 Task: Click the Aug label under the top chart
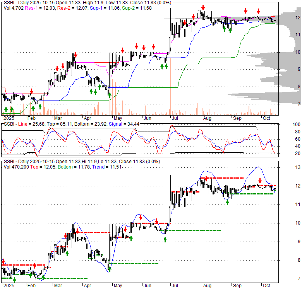click(x=207, y=118)
